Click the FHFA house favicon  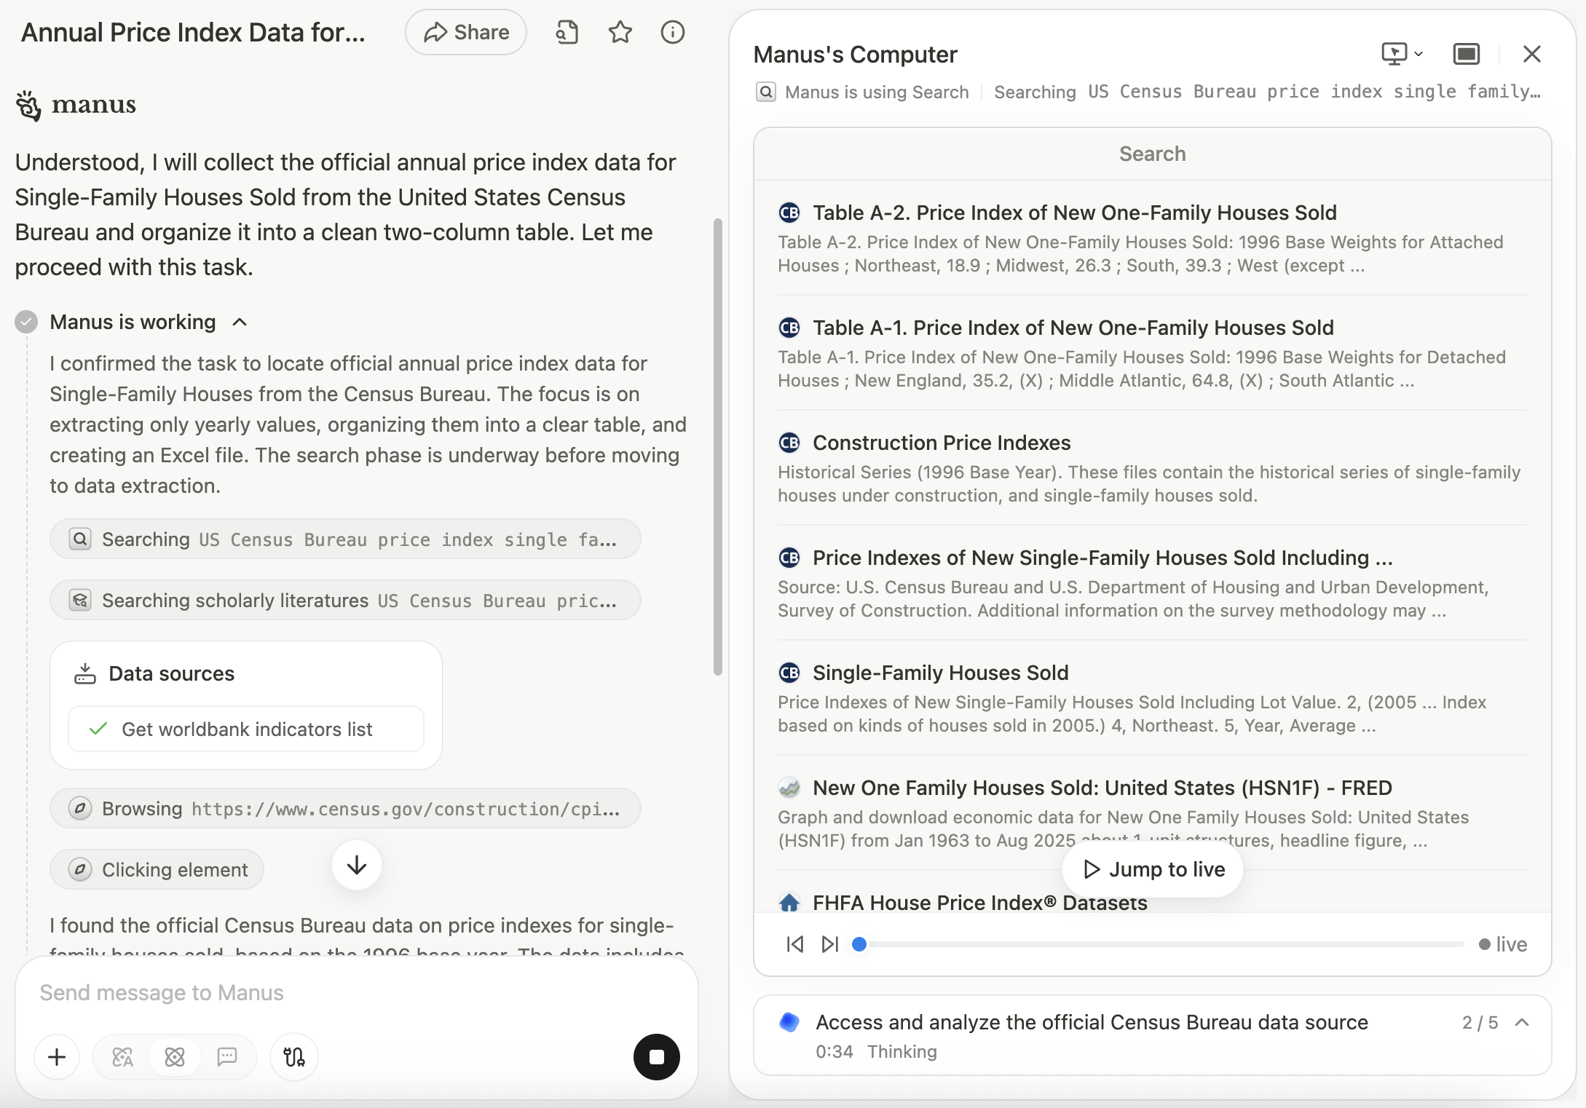pos(789,903)
